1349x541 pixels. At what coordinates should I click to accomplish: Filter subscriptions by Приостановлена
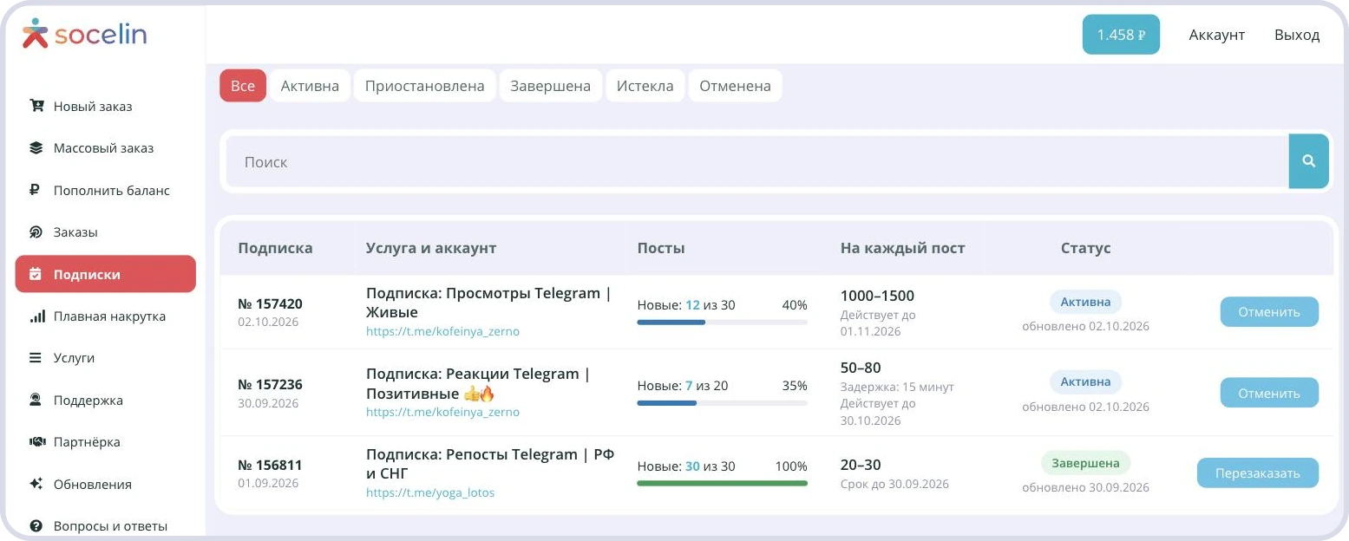pos(425,86)
